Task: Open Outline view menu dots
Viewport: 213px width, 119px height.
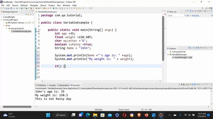Action: [207, 48]
